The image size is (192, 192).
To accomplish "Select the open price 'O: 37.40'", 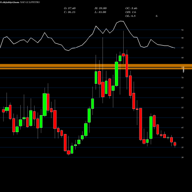I will point(70,8).
